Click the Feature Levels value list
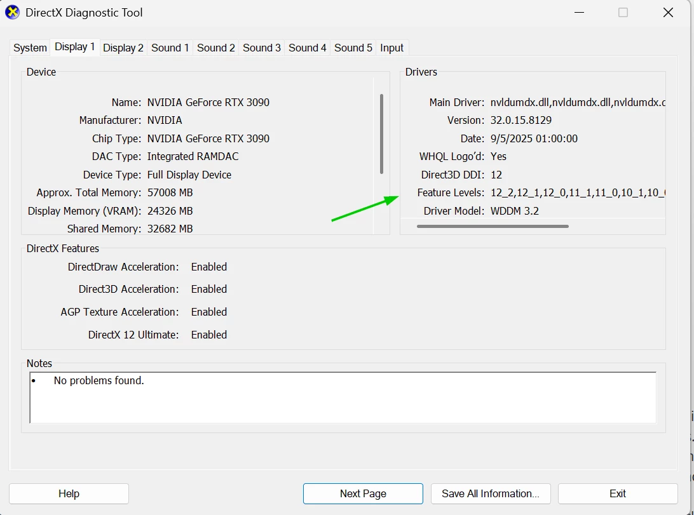This screenshot has width=694, height=515. (x=578, y=193)
